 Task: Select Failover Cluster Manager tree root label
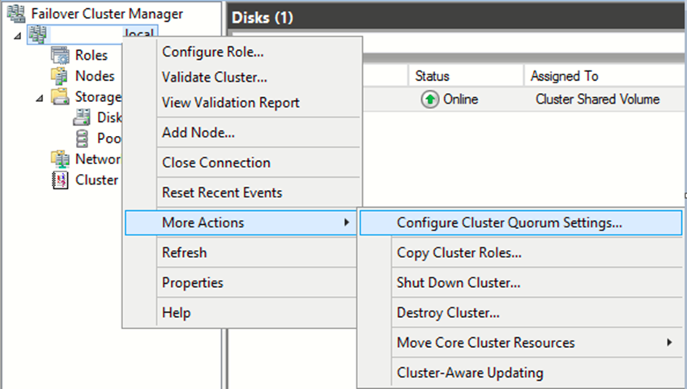(x=107, y=14)
